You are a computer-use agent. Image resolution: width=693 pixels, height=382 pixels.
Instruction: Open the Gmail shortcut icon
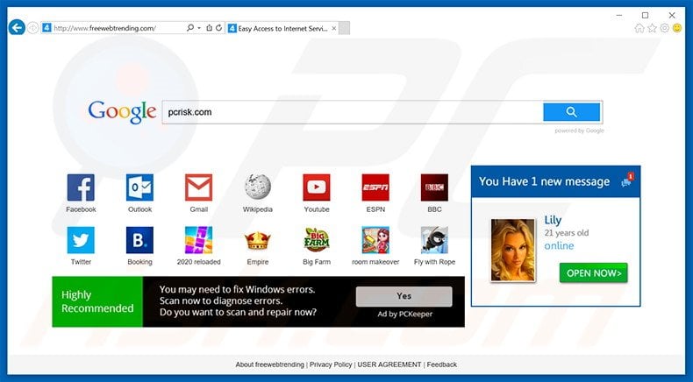198,187
